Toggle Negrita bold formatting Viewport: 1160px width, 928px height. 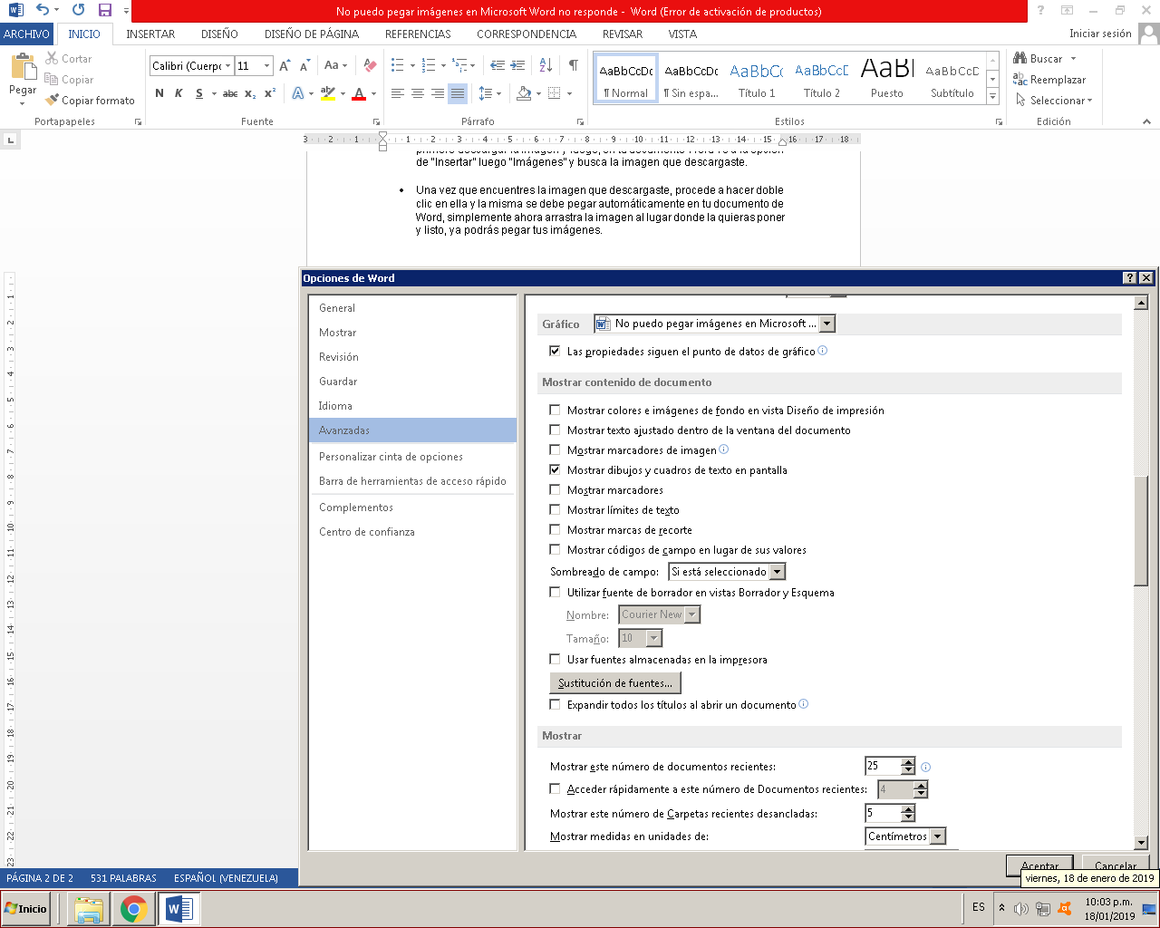(x=159, y=93)
